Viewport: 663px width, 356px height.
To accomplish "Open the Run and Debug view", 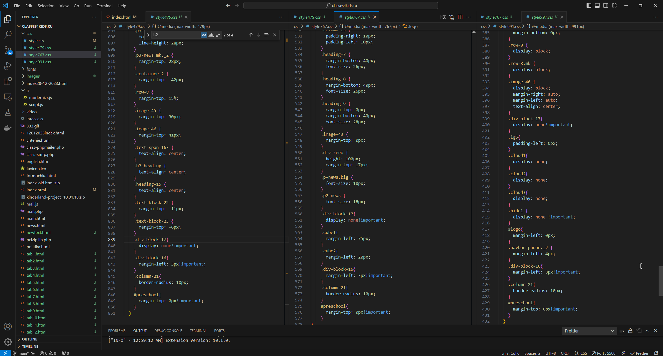I will (x=8, y=66).
